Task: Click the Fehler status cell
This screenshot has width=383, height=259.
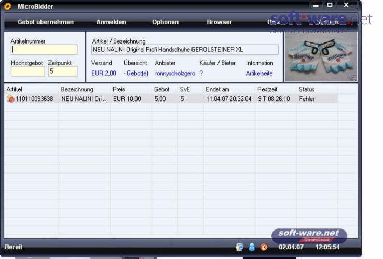Action: coord(307,99)
